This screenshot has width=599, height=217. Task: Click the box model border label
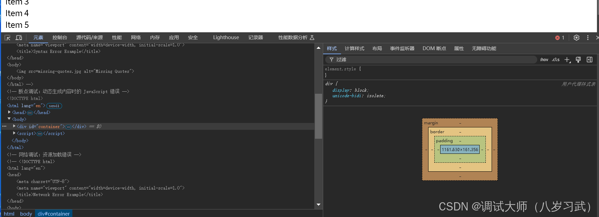[437, 132]
